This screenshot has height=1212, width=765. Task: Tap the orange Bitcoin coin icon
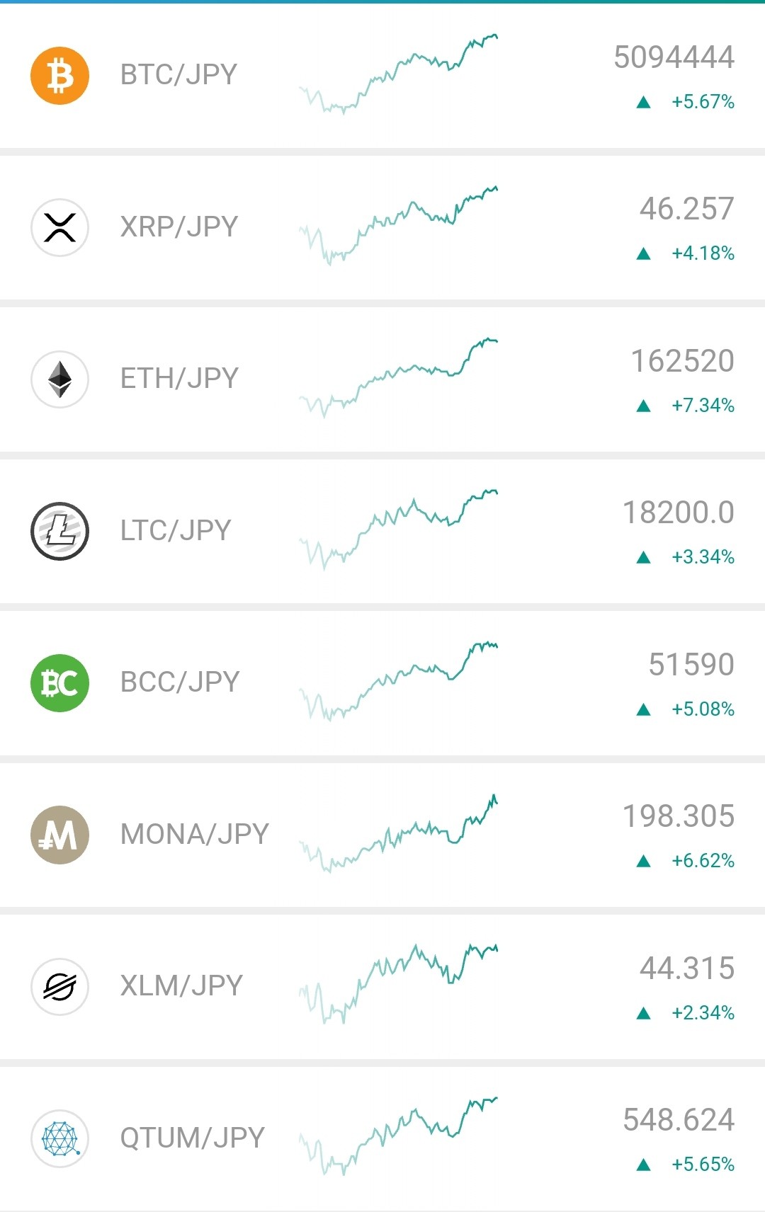pyautogui.click(x=59, y=76)
